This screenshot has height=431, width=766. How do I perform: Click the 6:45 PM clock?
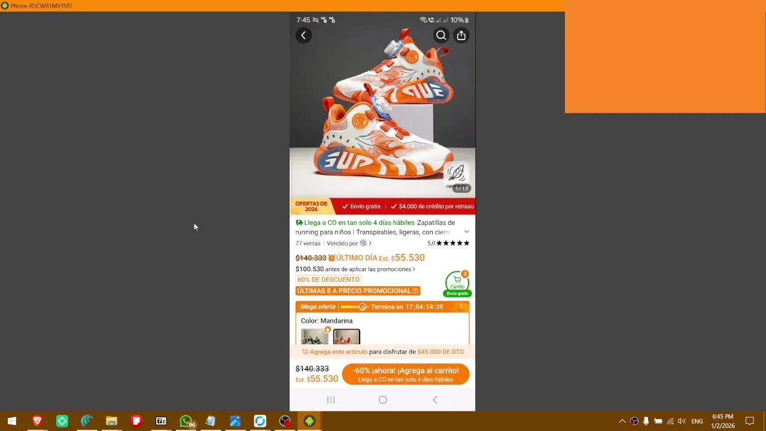tap(723, 417)
